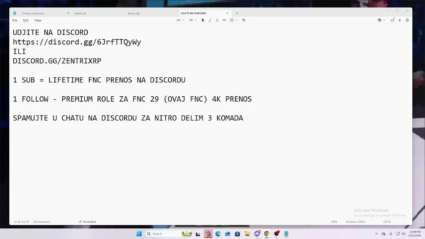Click the 100% zoom level in status bar
The height and width of the screenshot is (239, 425).
click(x=334, y=222)
